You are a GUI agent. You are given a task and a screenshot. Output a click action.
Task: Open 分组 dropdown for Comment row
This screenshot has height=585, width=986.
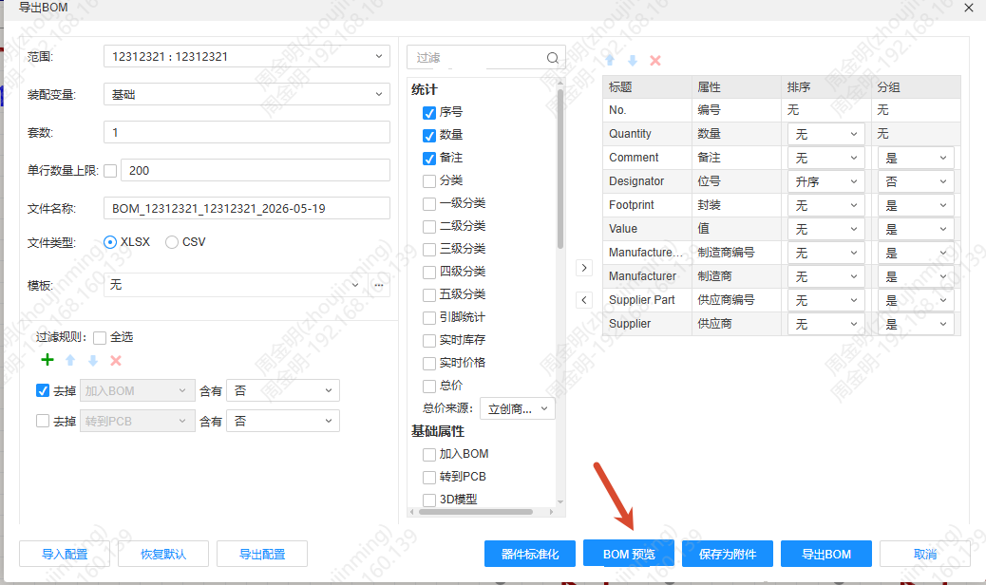[x=916, y=158]
